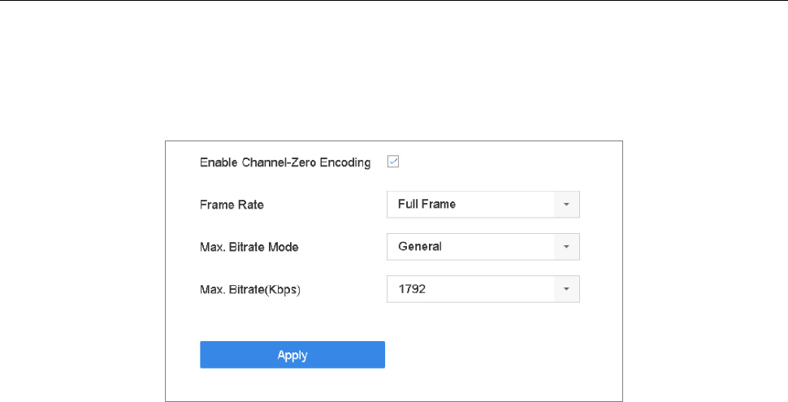Click the Max. Bitrate(Kbps) label

click(x=250, y=289)
